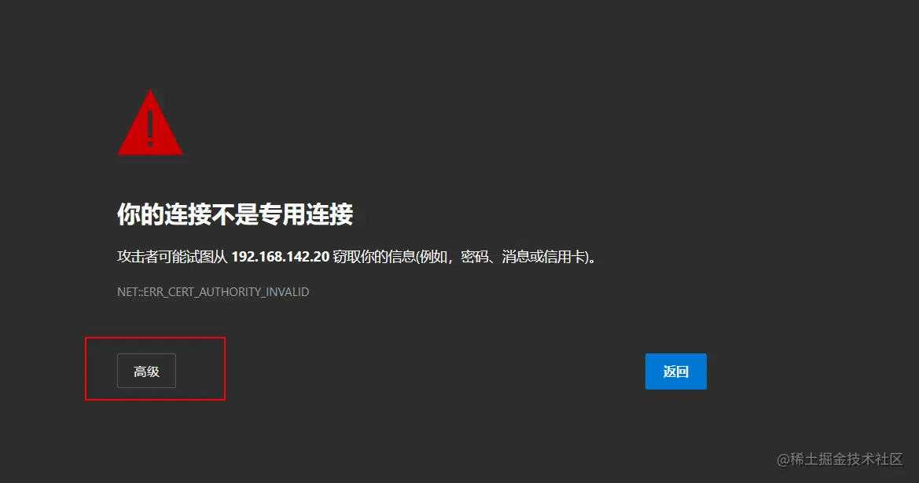This screenshot has height=483, width=919.
Task: Click the bold IP address 192.168.142.20
Action: click(280, 257)
